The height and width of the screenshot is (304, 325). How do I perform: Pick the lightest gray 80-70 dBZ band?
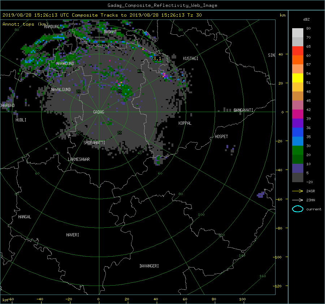[x=298, y=33]
